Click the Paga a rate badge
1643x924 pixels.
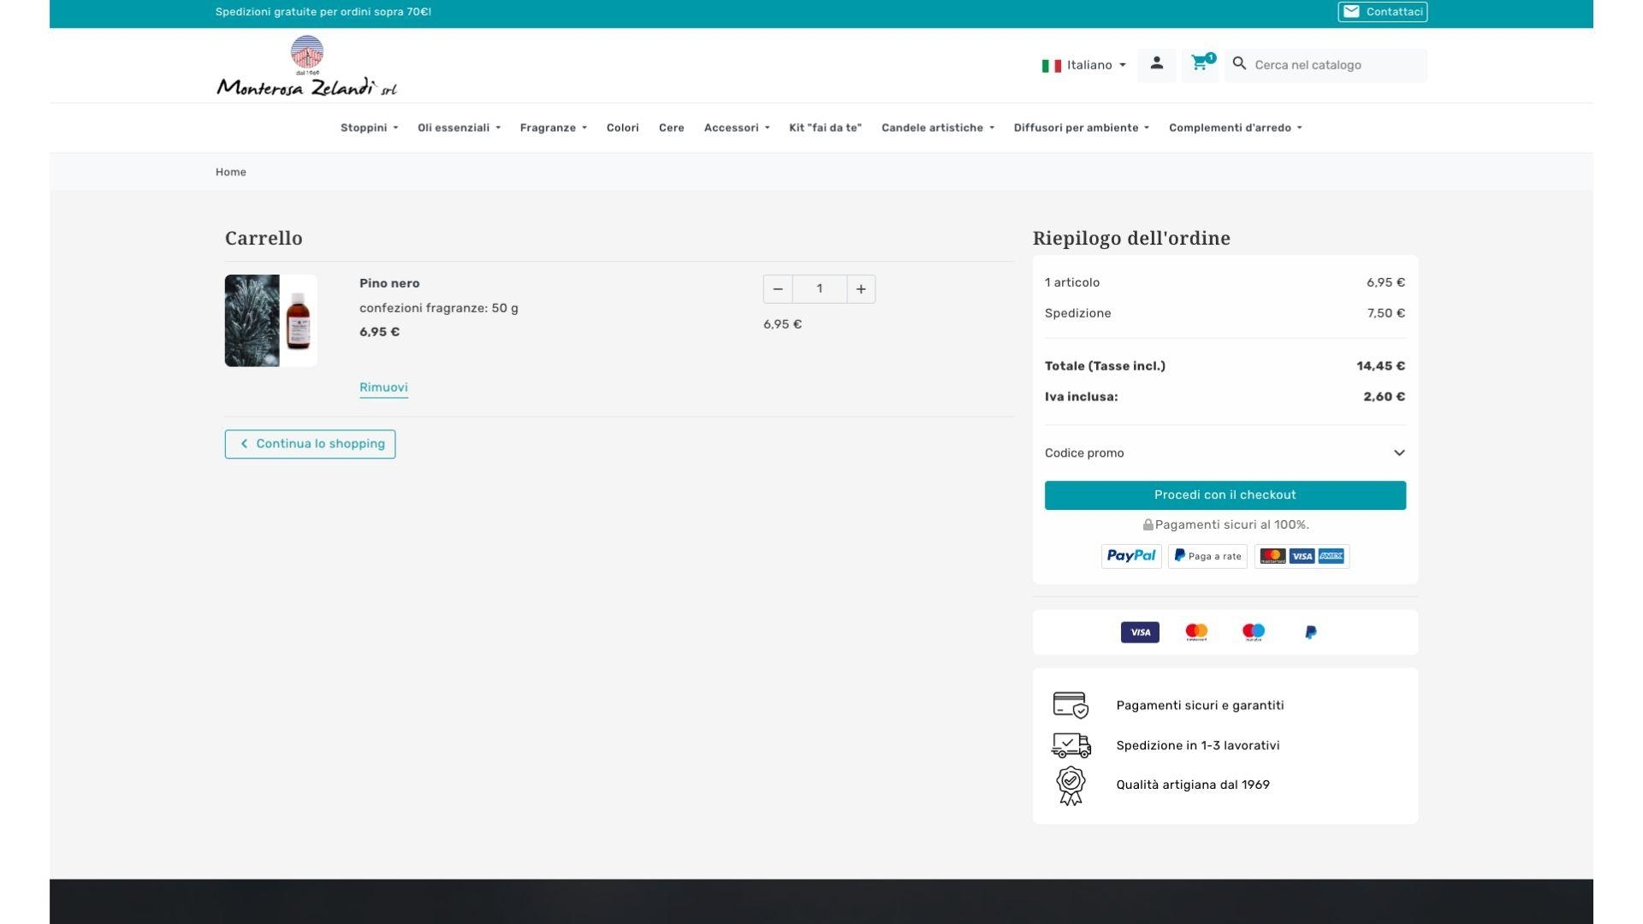point(1207,556)
